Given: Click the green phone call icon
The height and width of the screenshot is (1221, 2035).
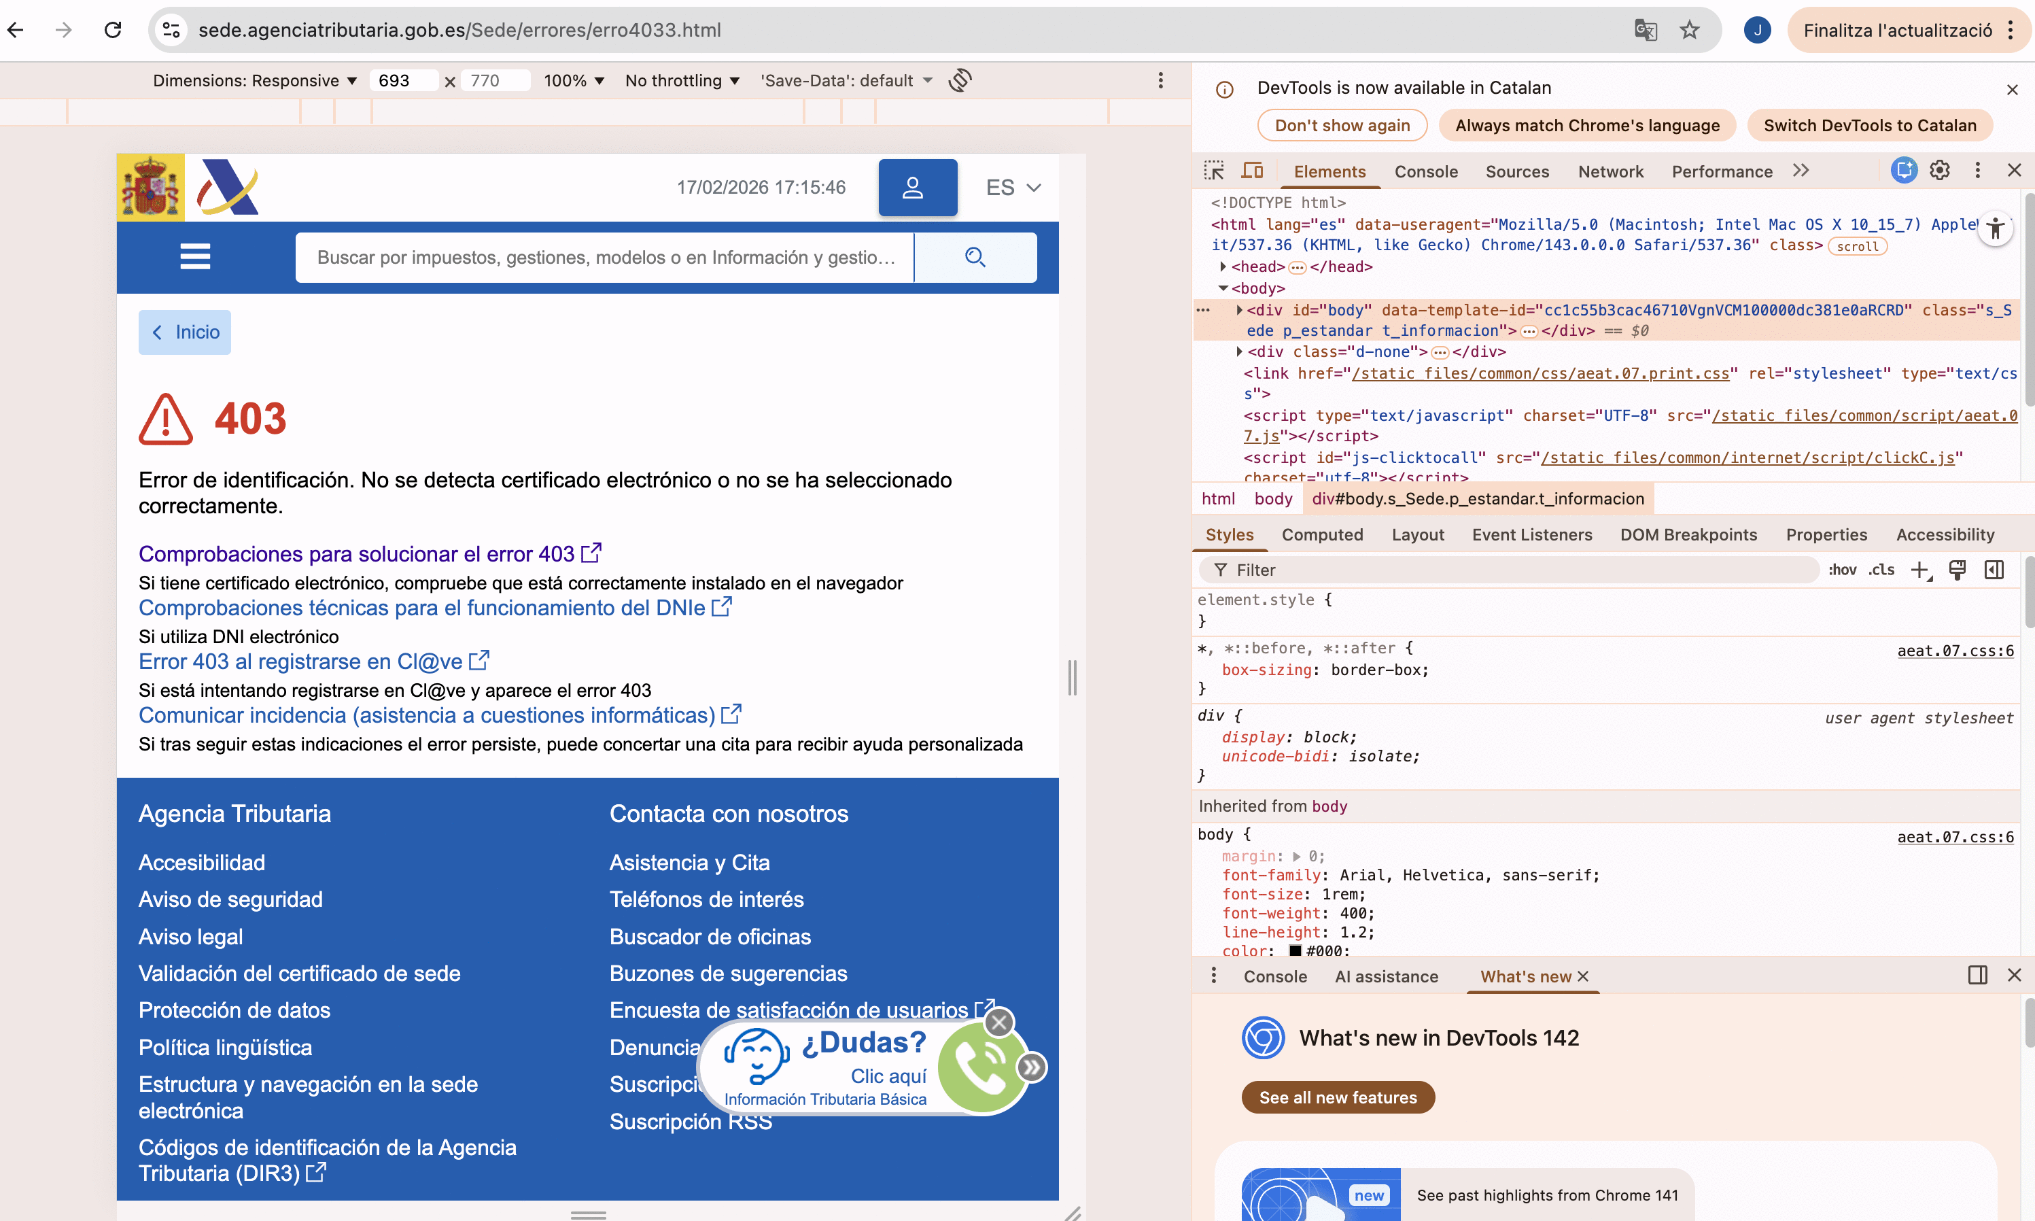Looking at the screenshot, I should [979, 1068].
